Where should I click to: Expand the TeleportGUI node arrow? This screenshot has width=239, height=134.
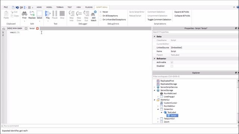(x=158, y=119)
